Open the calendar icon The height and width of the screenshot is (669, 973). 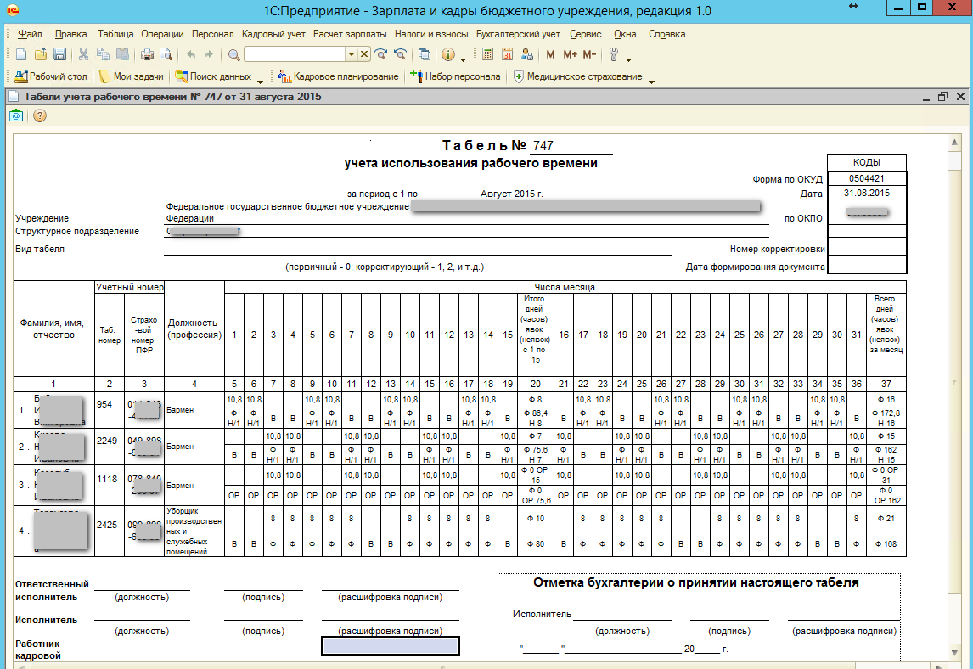tap(507, 54)
